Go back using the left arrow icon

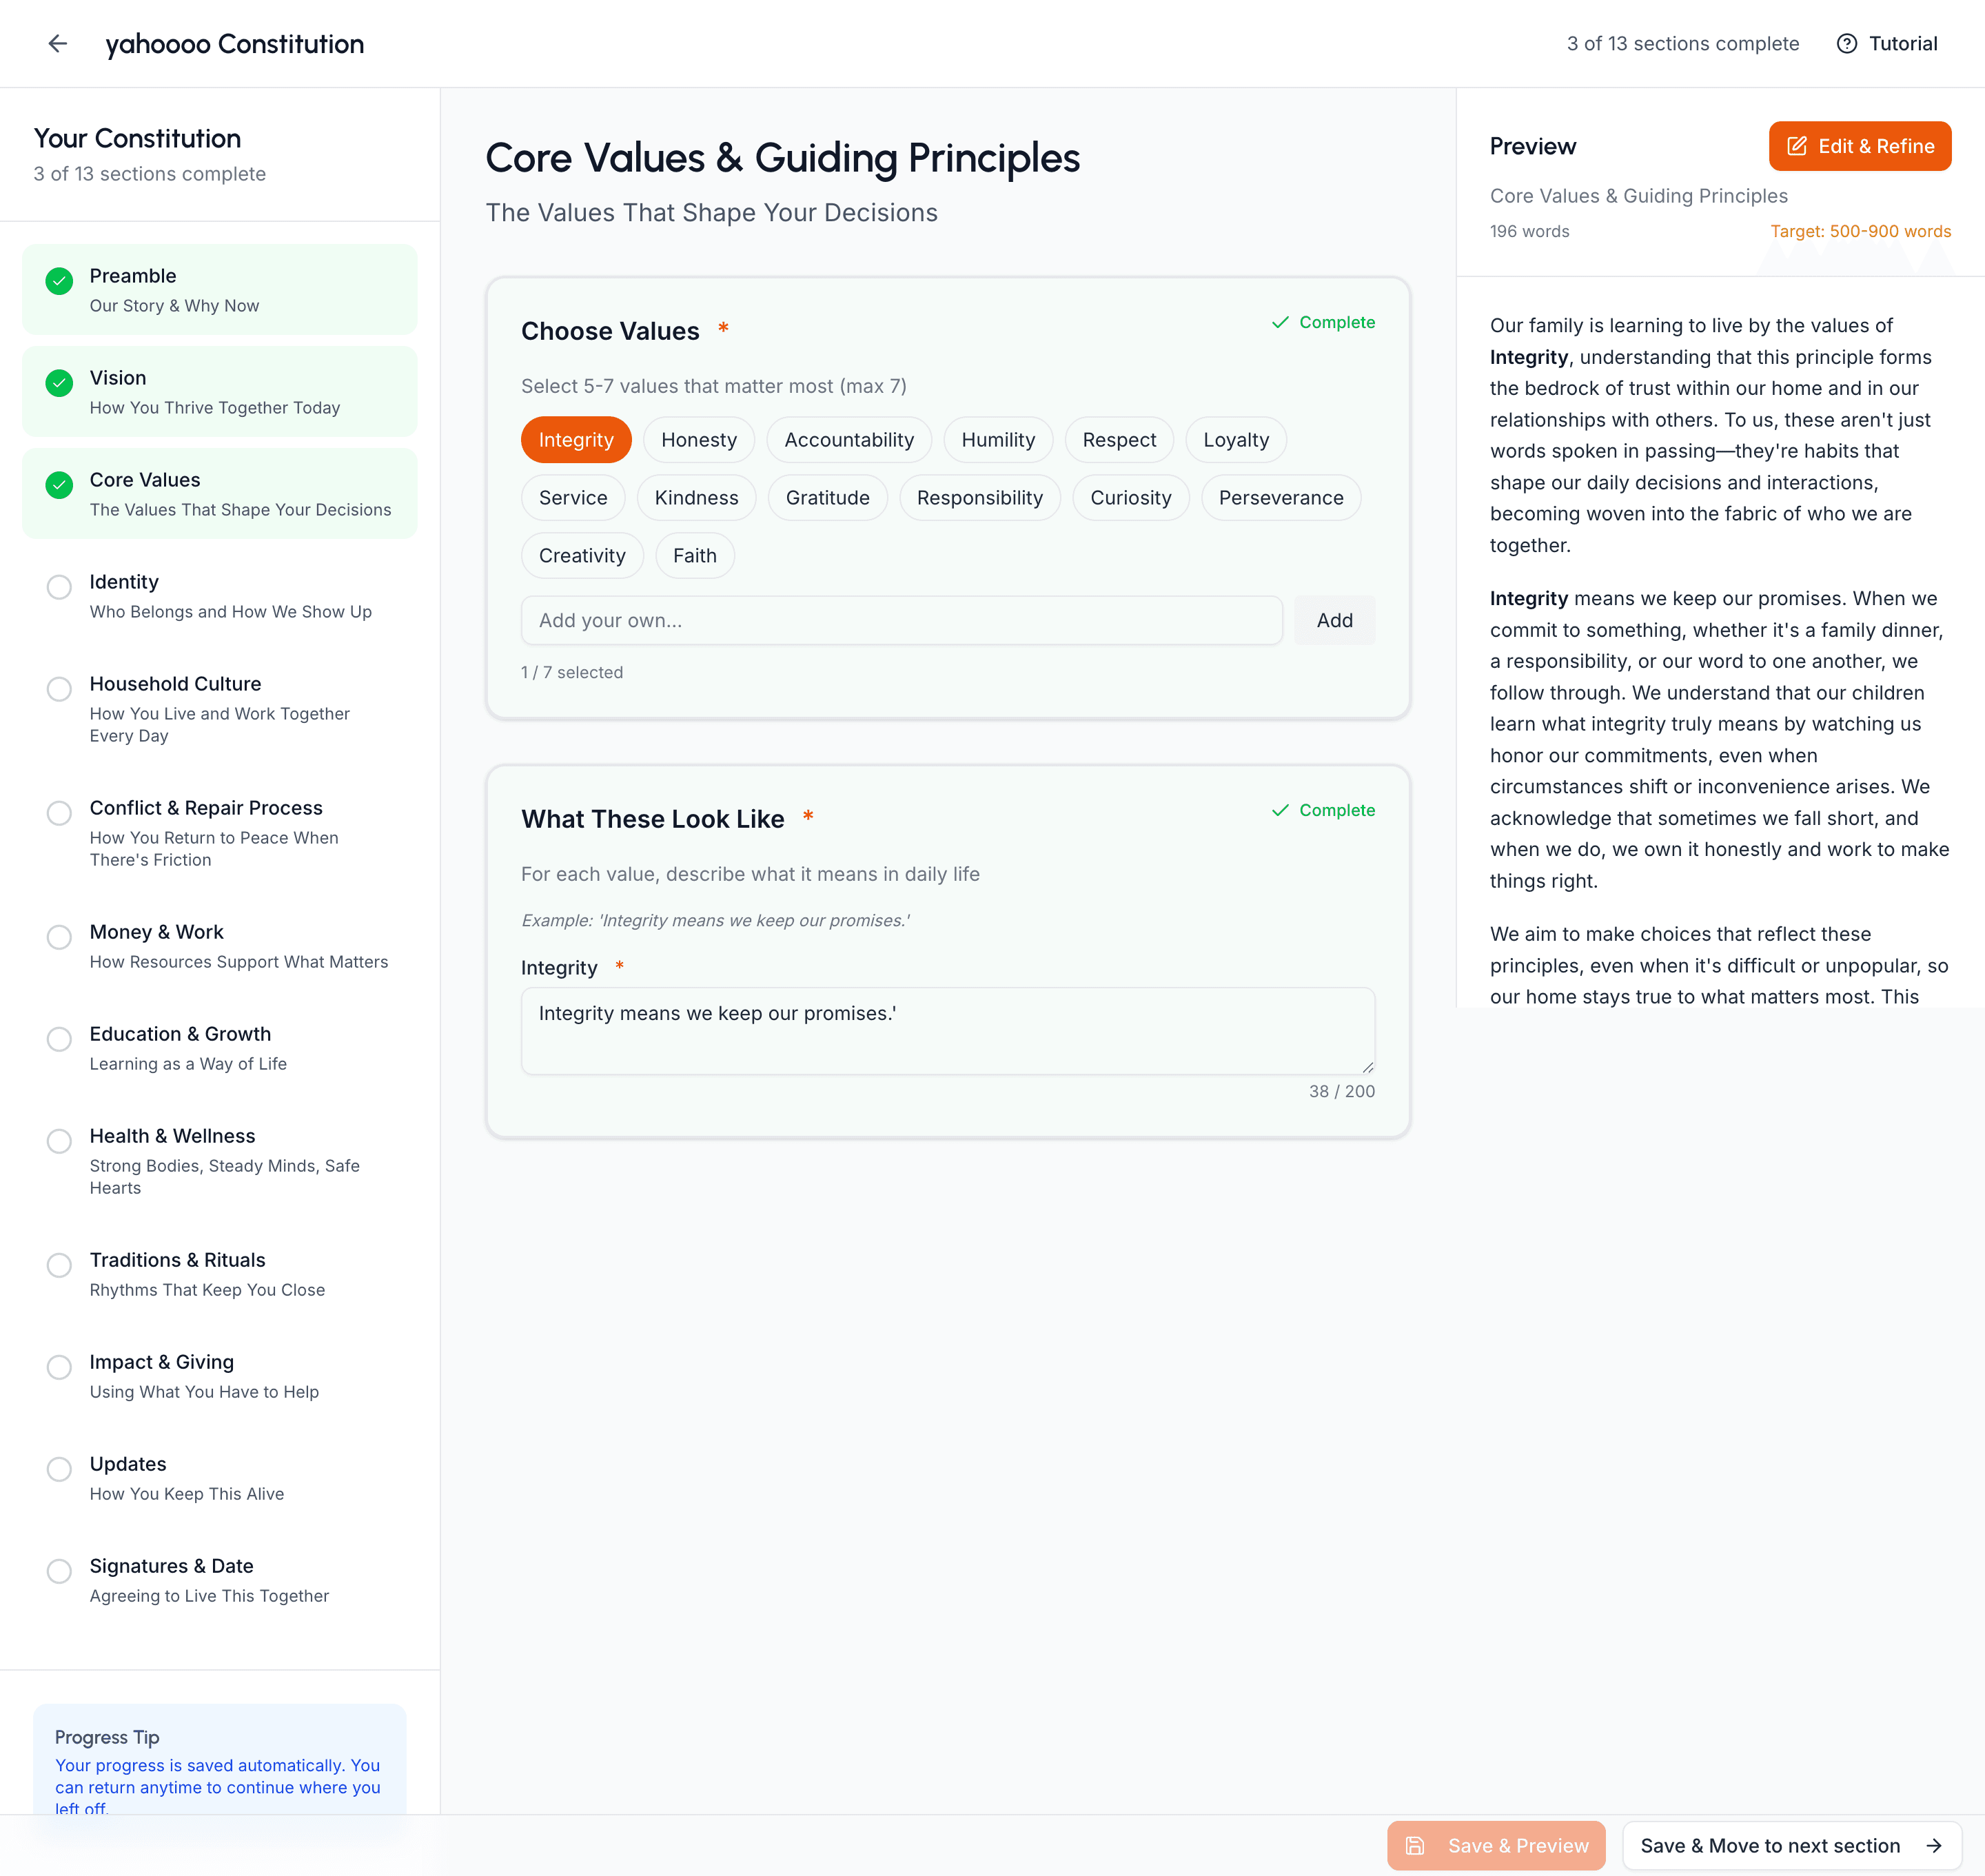pyautogui.click(x=58, y=43)
